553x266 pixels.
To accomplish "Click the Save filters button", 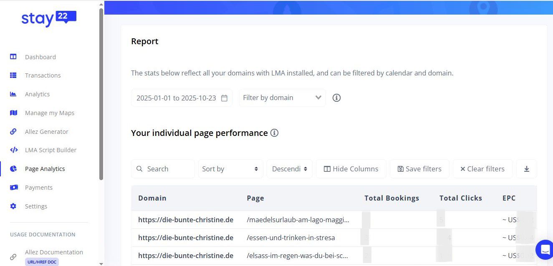I will (x=419, y=169).
